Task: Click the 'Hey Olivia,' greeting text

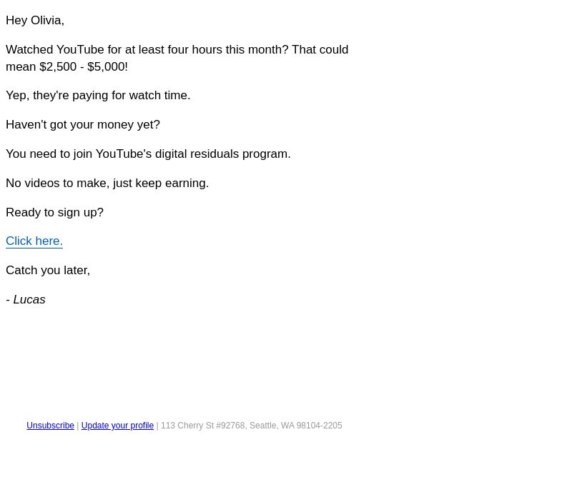Action: click(35, 21)
